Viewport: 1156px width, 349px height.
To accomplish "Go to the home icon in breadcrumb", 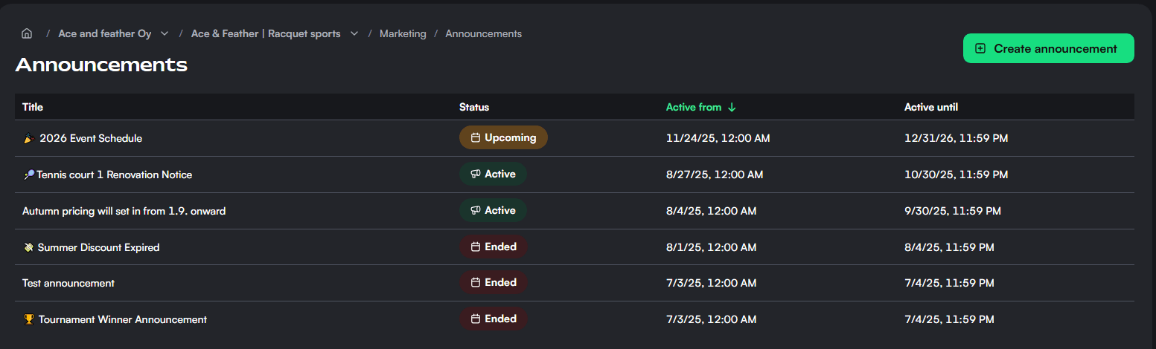I will (x=27, y=33).
